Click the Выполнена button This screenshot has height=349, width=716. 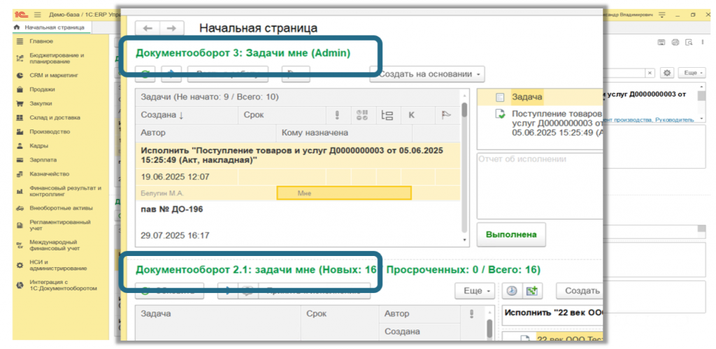[511, 235]
